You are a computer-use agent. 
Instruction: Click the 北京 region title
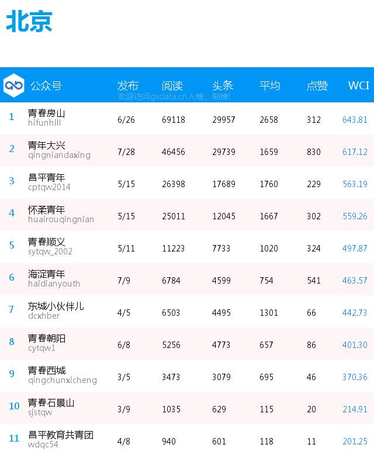click(29, 21)
